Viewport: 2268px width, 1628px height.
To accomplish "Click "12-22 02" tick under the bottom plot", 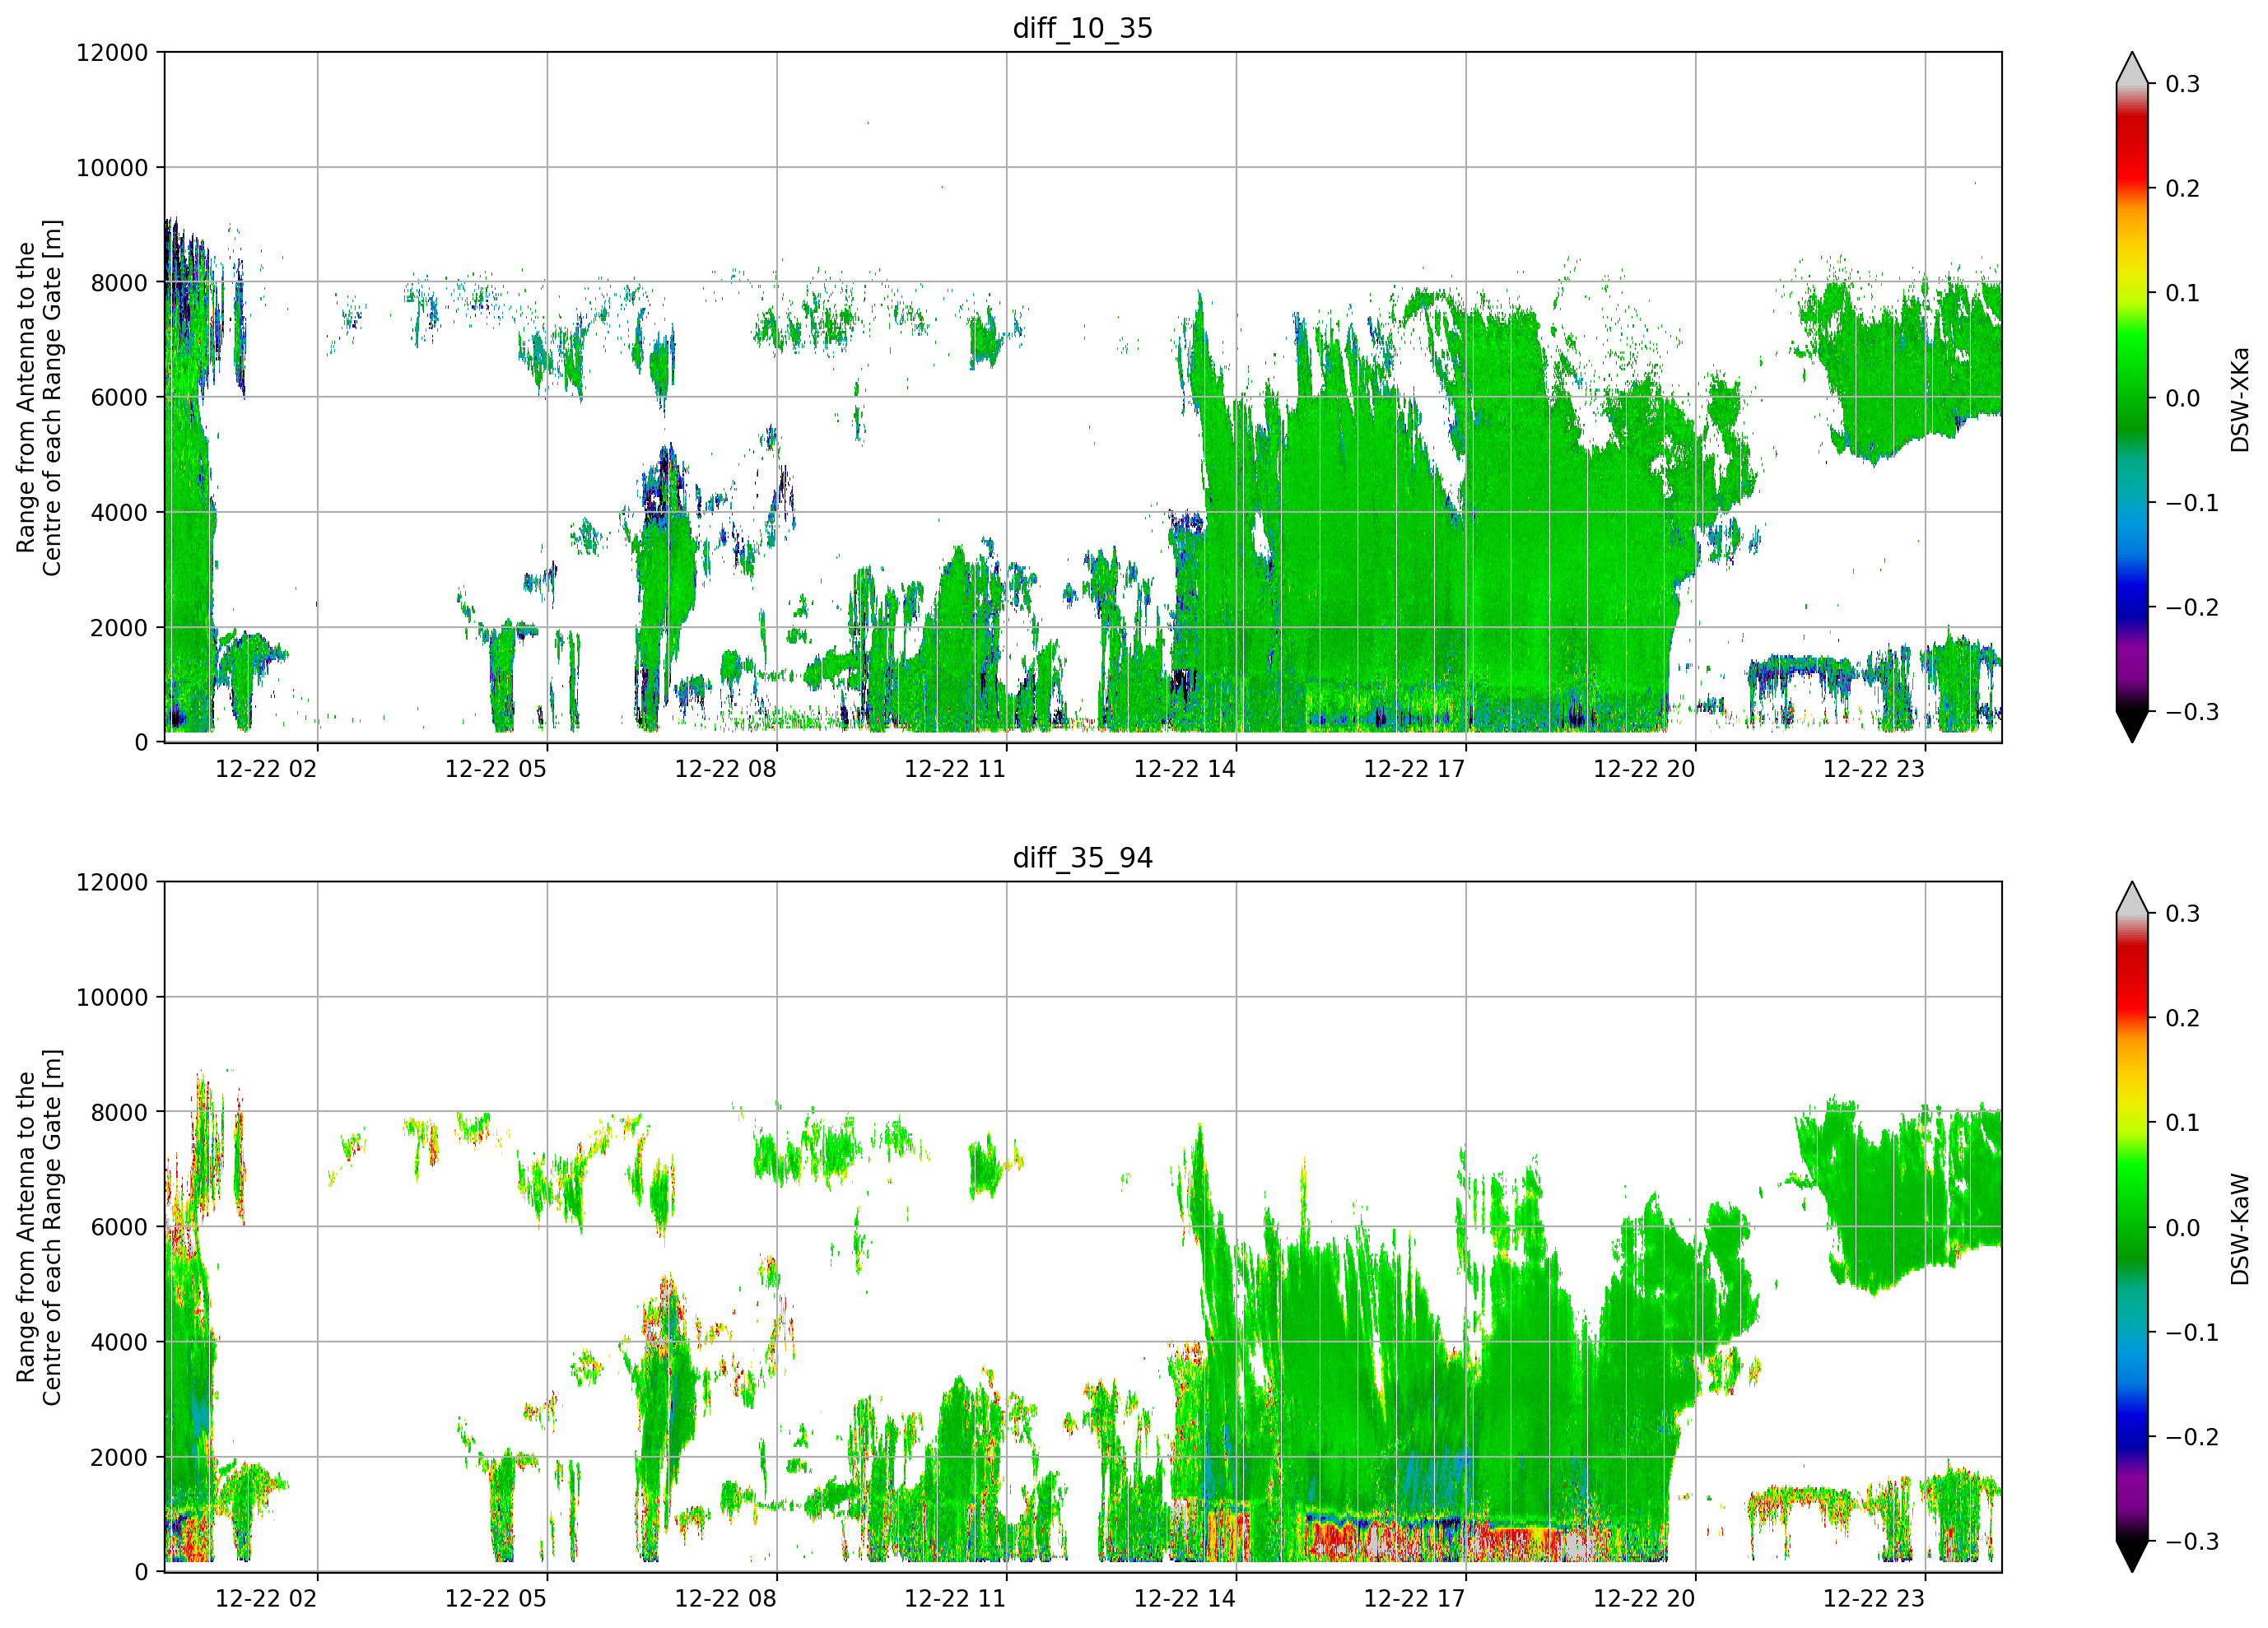I will point(266,1598).
